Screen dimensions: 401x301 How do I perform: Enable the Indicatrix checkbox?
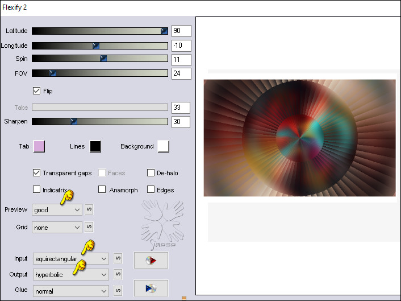(37, 190)
